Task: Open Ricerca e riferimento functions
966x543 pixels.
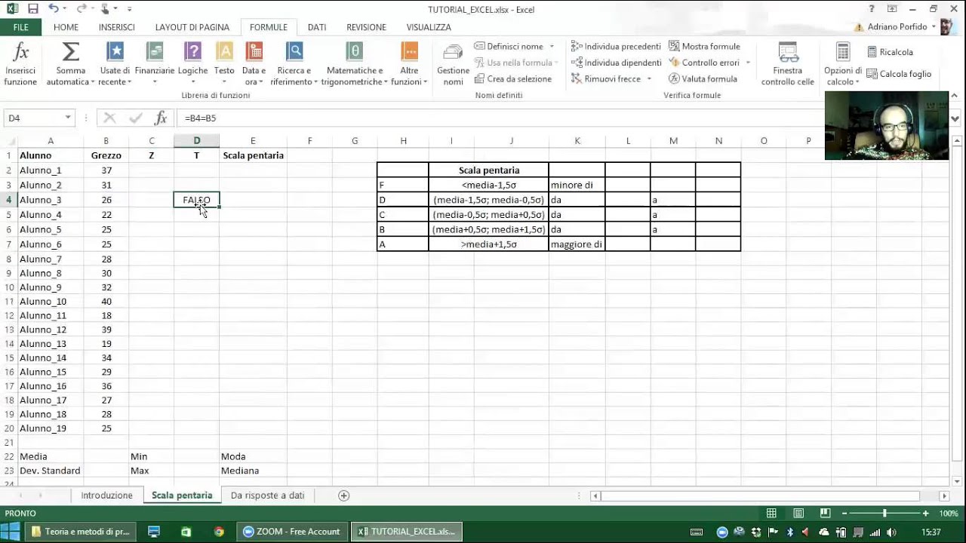Action: pyautogui.click(x=294, y=64)
